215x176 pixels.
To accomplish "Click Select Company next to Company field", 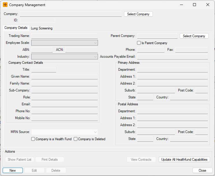I will (x=138, y=14).
